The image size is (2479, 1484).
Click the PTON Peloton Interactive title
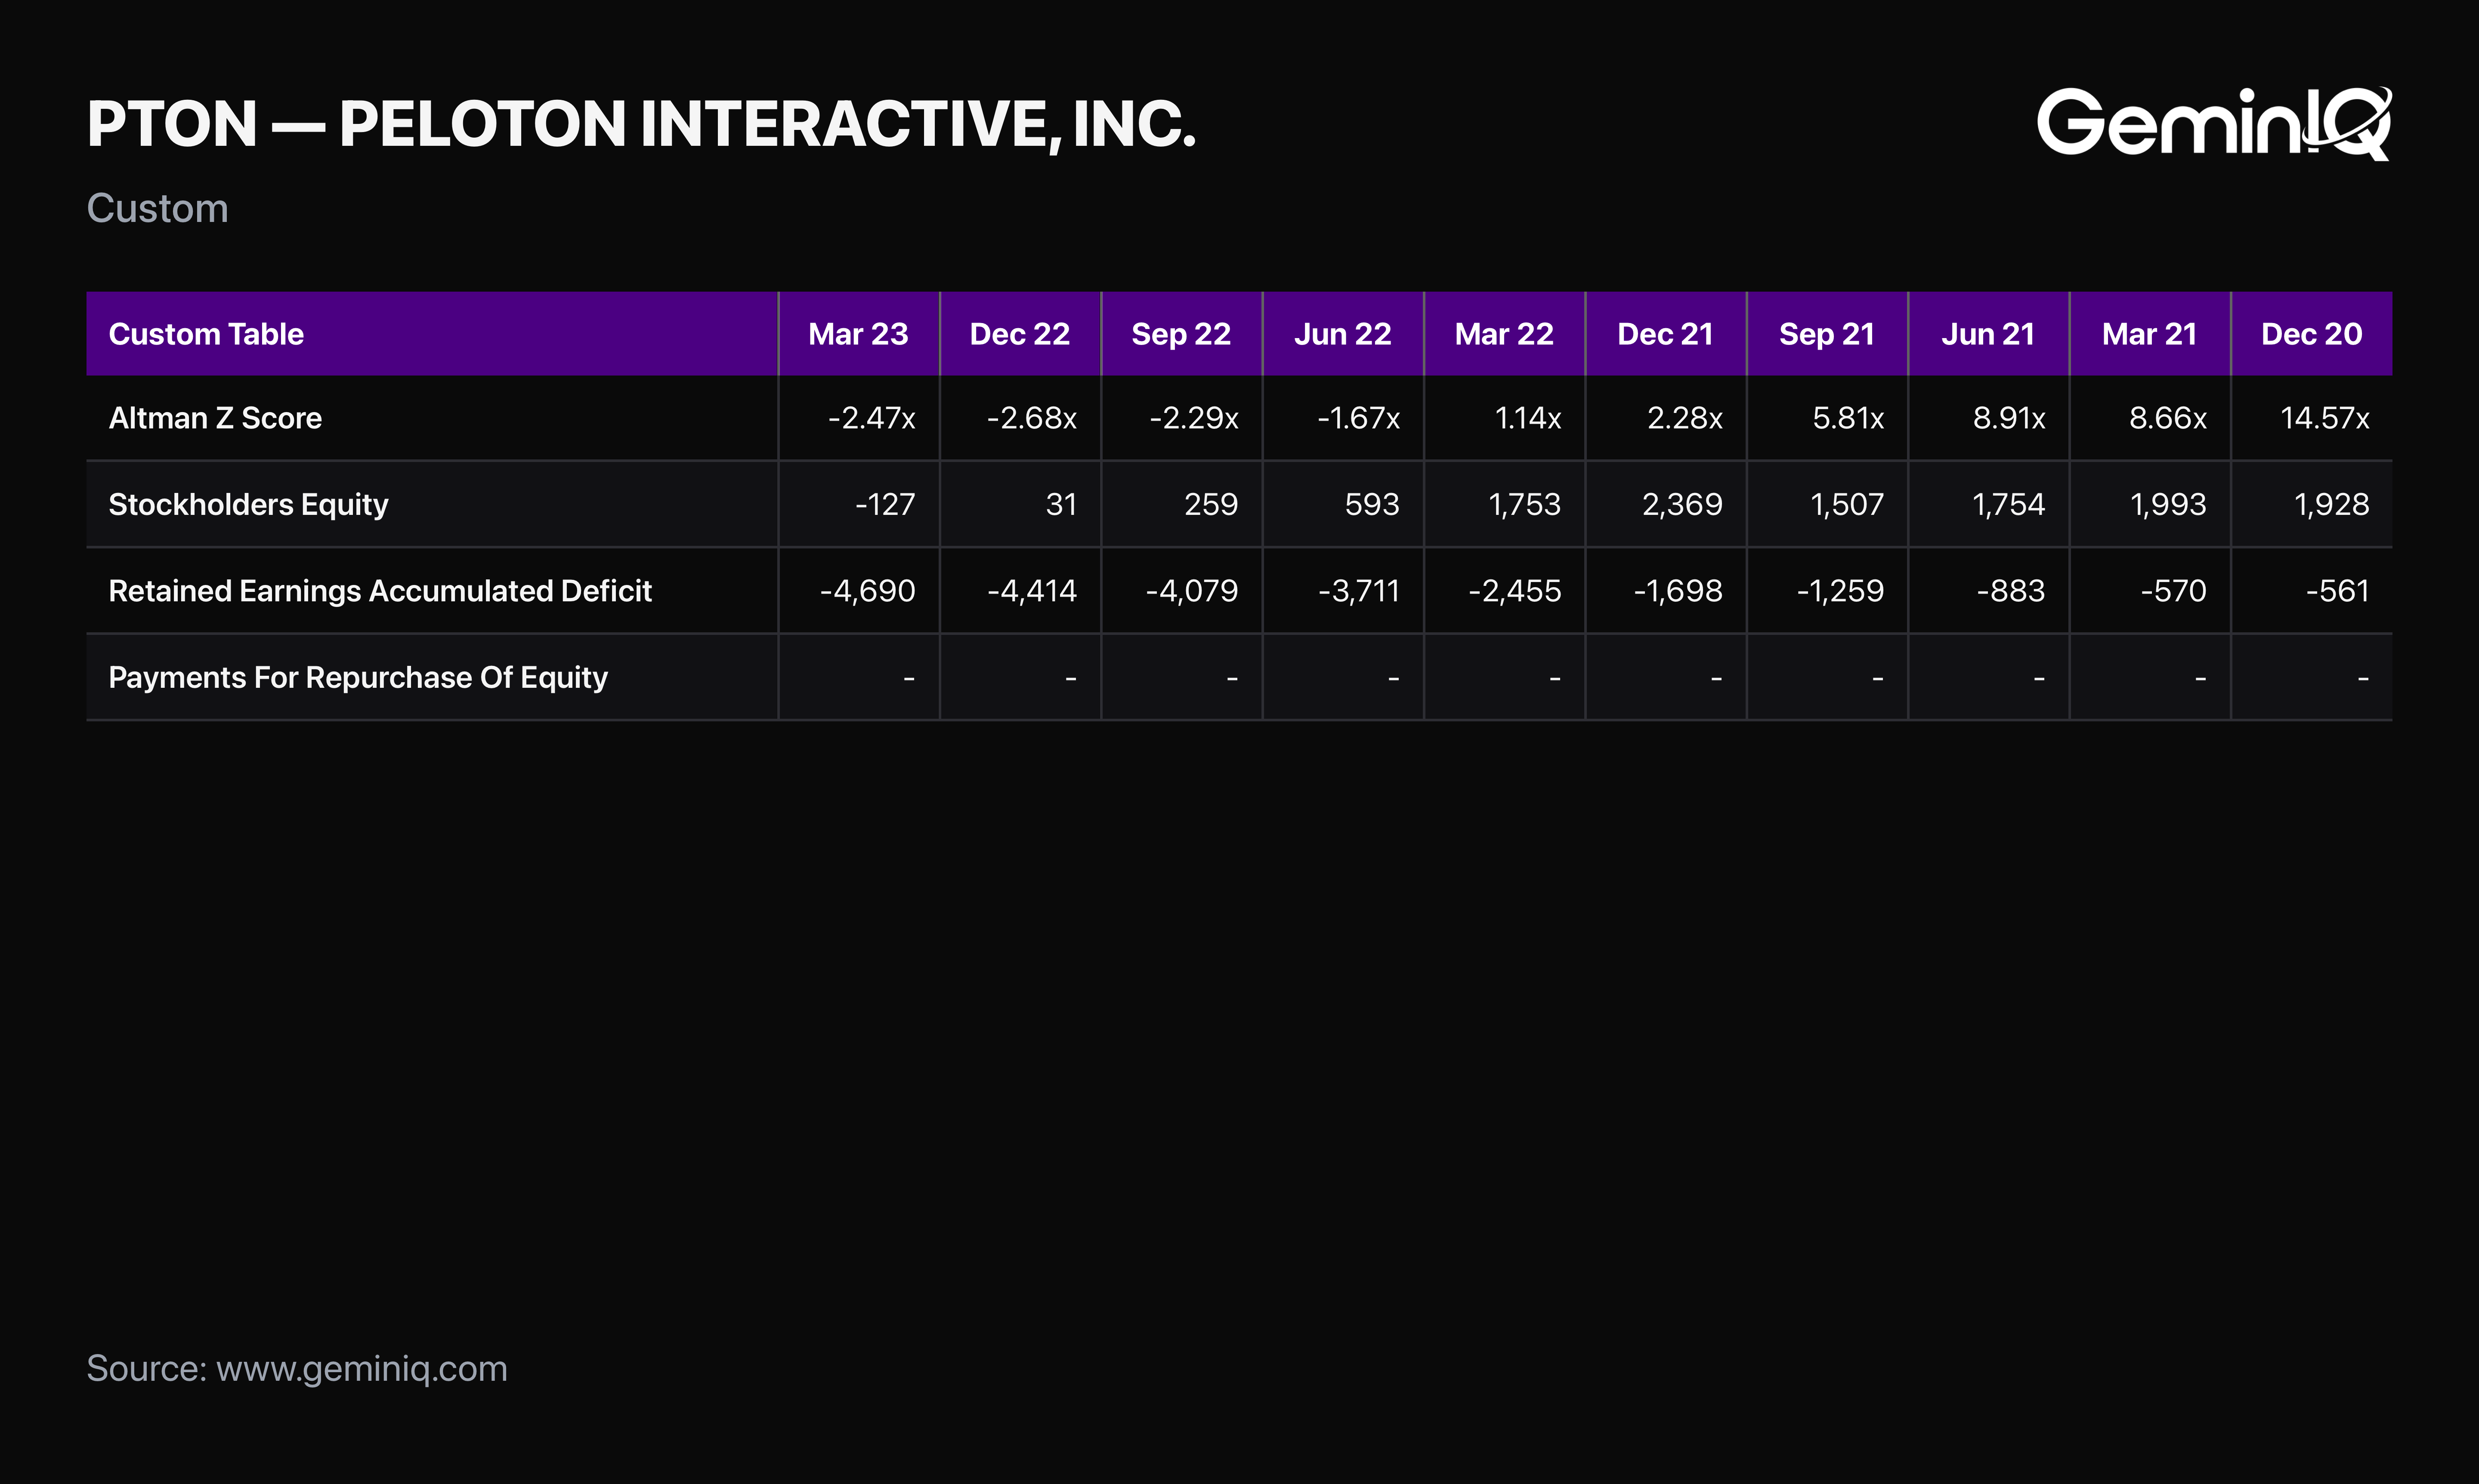coord(641,124)
